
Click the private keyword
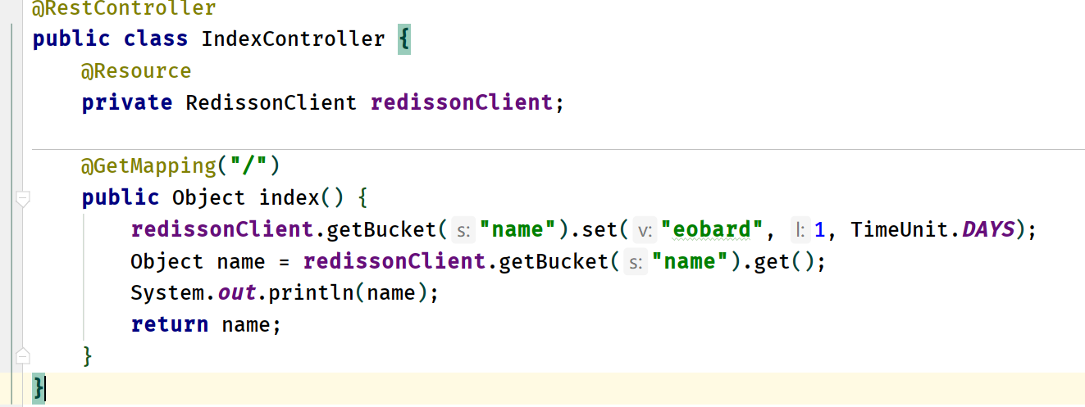[127, 103]
